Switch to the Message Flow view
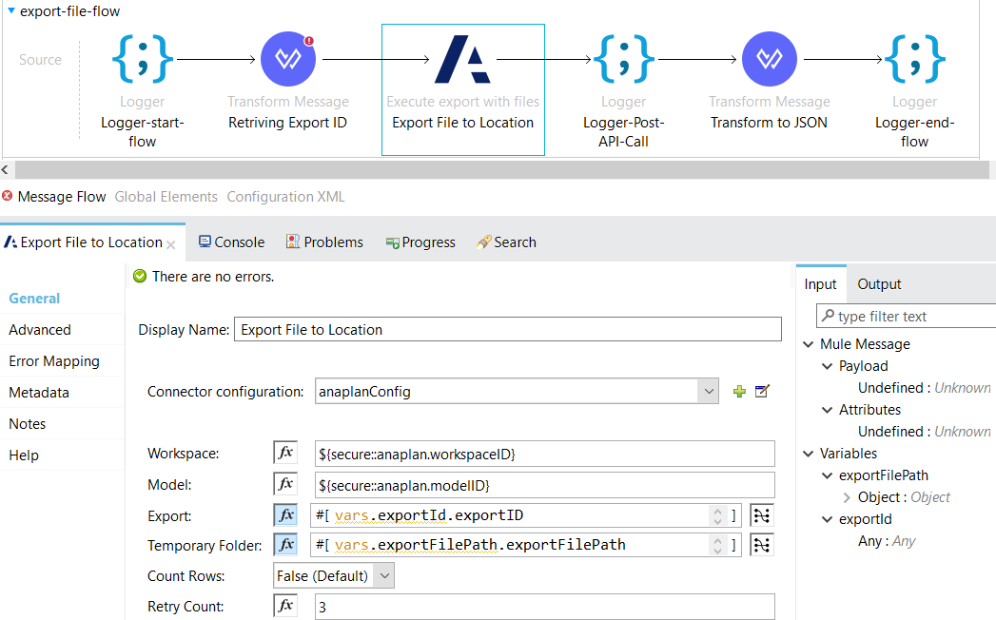 62,197
